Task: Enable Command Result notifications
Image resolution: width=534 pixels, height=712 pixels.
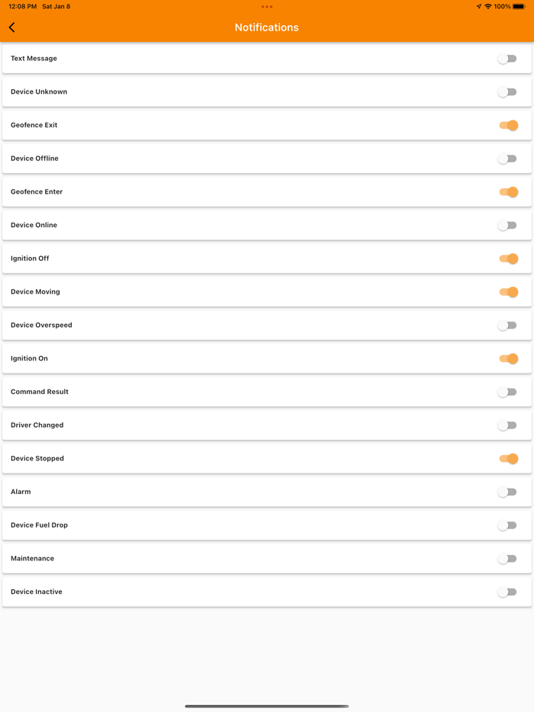Action: coord(507,392)
